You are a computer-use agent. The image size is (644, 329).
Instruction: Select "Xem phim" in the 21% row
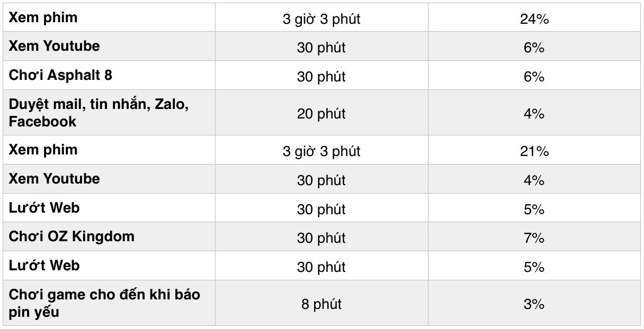43,150
